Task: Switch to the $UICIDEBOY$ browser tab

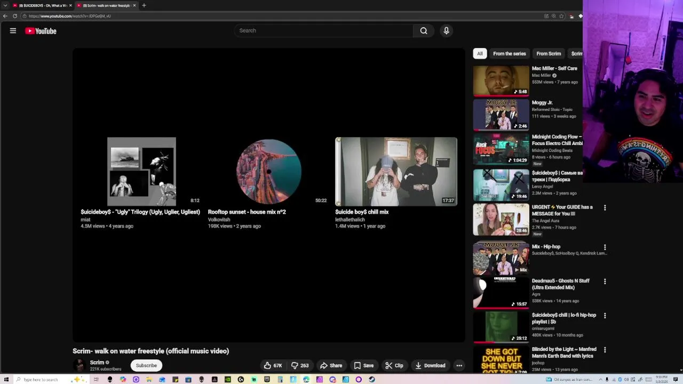Action: click(42, 5)
